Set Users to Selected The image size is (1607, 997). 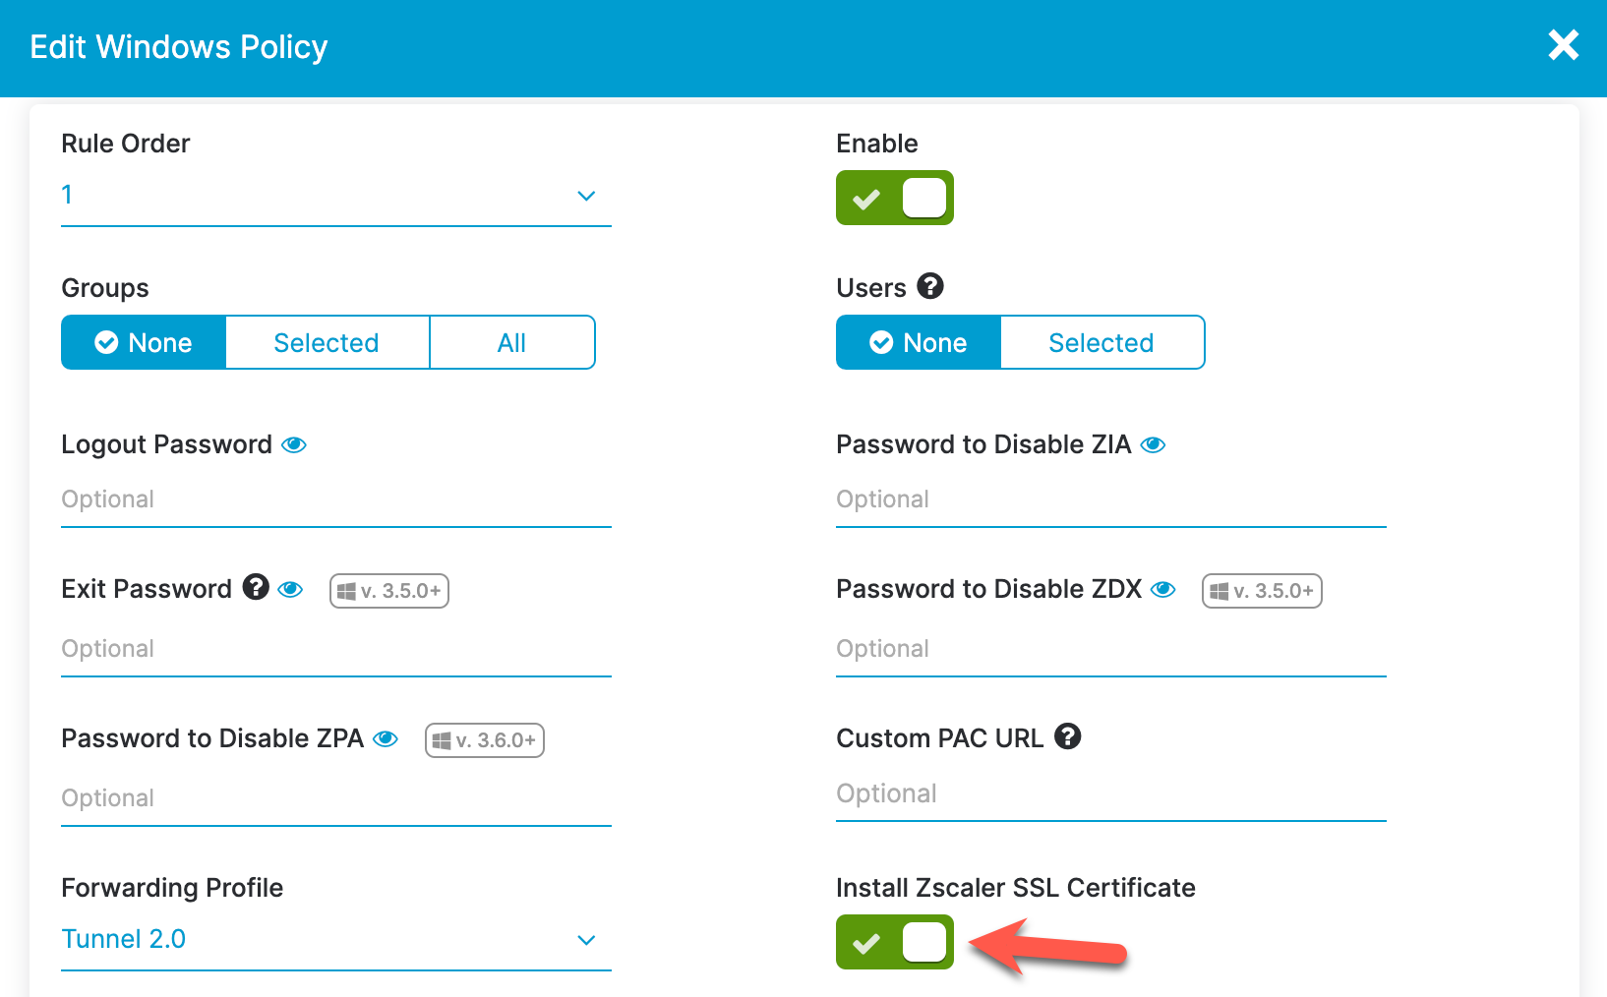click(1101, 342)
